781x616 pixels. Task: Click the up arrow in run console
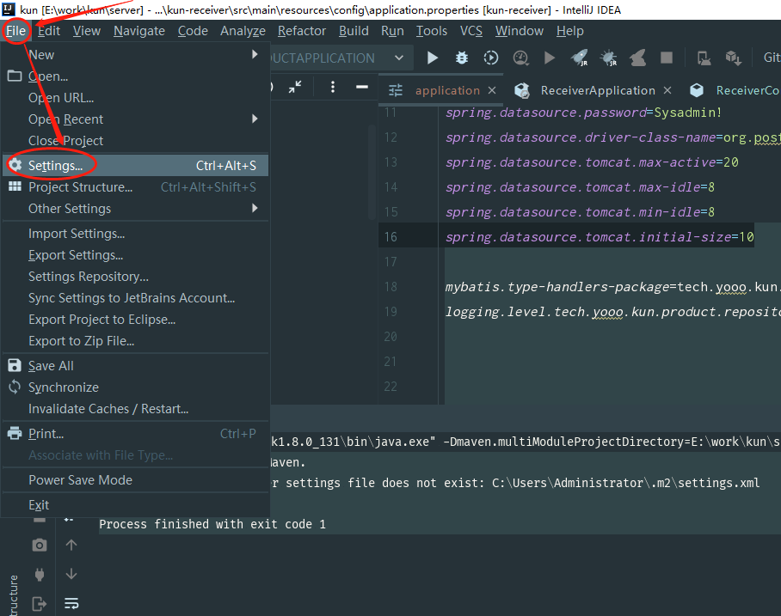pyautogui.click(x=71, y=546)
